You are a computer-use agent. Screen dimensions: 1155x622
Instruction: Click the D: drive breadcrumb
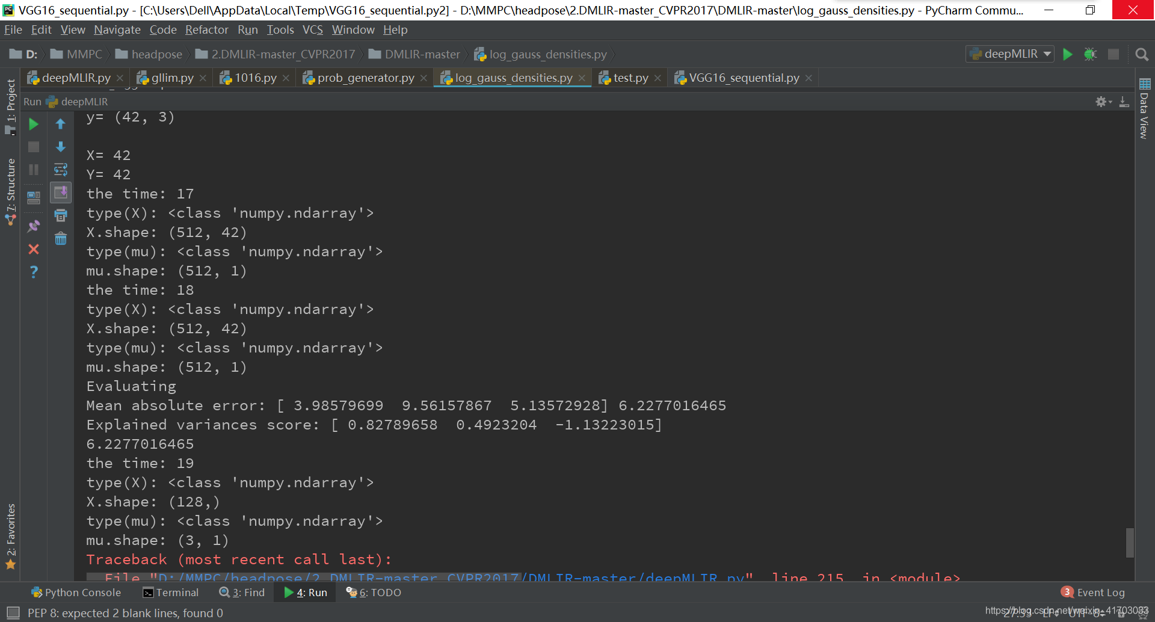click(23, 54)
